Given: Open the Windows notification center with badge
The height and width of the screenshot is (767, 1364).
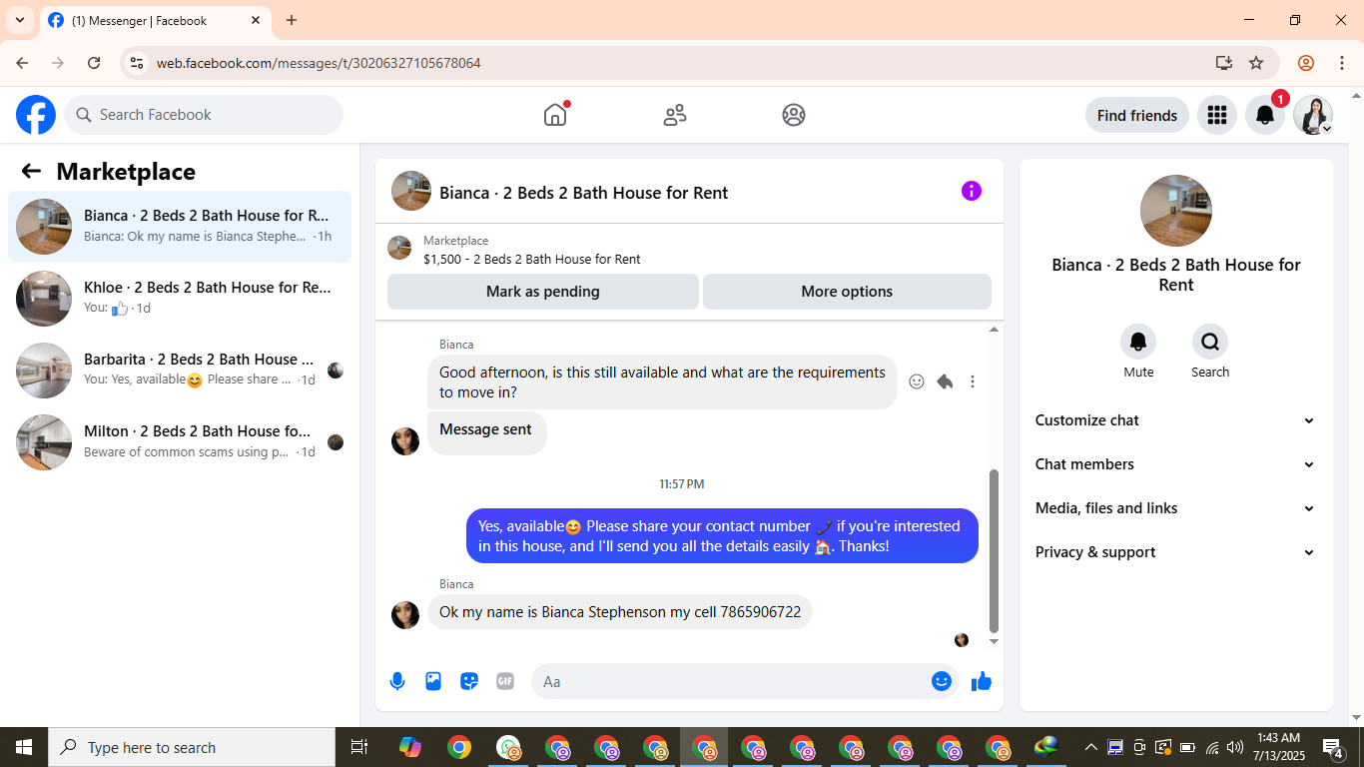Looking at the screenshot, I should click(1334, 747).
